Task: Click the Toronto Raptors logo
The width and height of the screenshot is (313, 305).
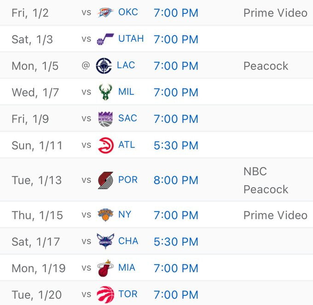Action: point(105,294)
